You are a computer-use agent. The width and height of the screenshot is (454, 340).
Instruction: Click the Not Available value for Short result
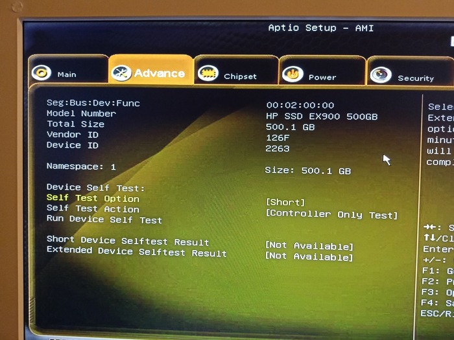point(309,245)
